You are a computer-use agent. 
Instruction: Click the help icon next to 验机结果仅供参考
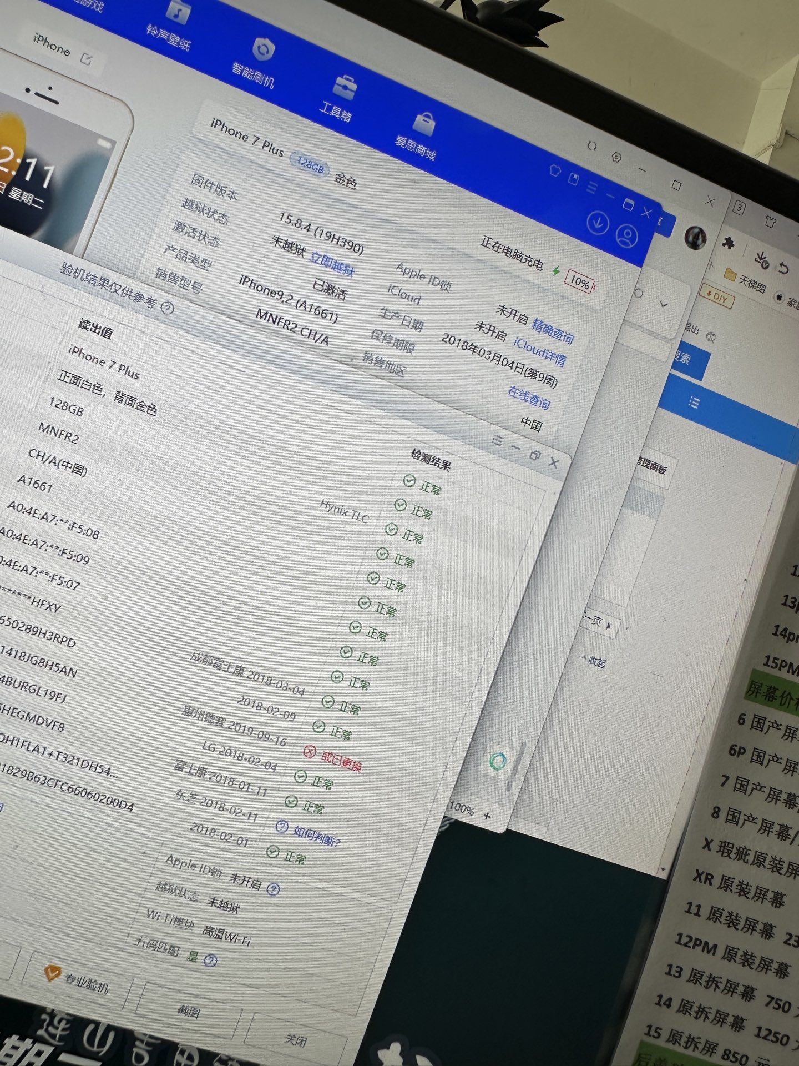click(x=167, y=308)
